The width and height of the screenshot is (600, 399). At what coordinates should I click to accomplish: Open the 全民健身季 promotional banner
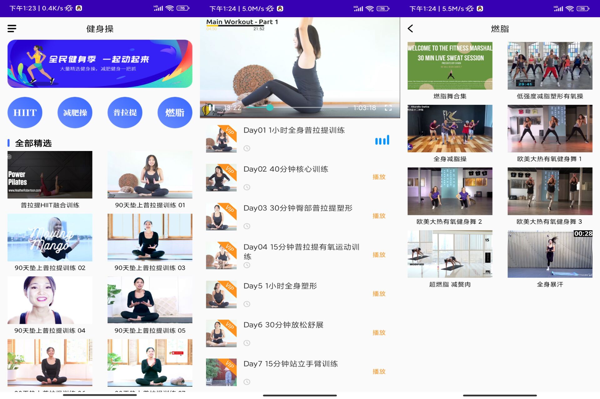(x=100, y=64)
